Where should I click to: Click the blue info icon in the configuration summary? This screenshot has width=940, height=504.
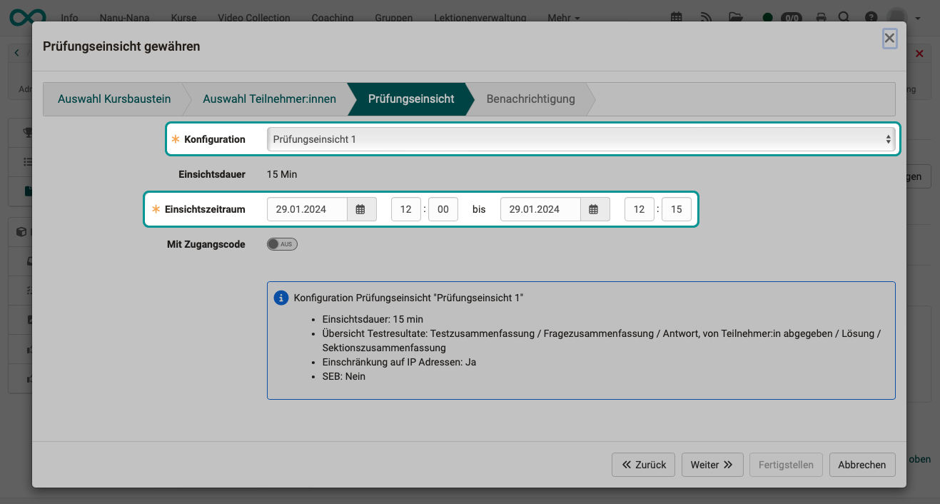[281, 298]
